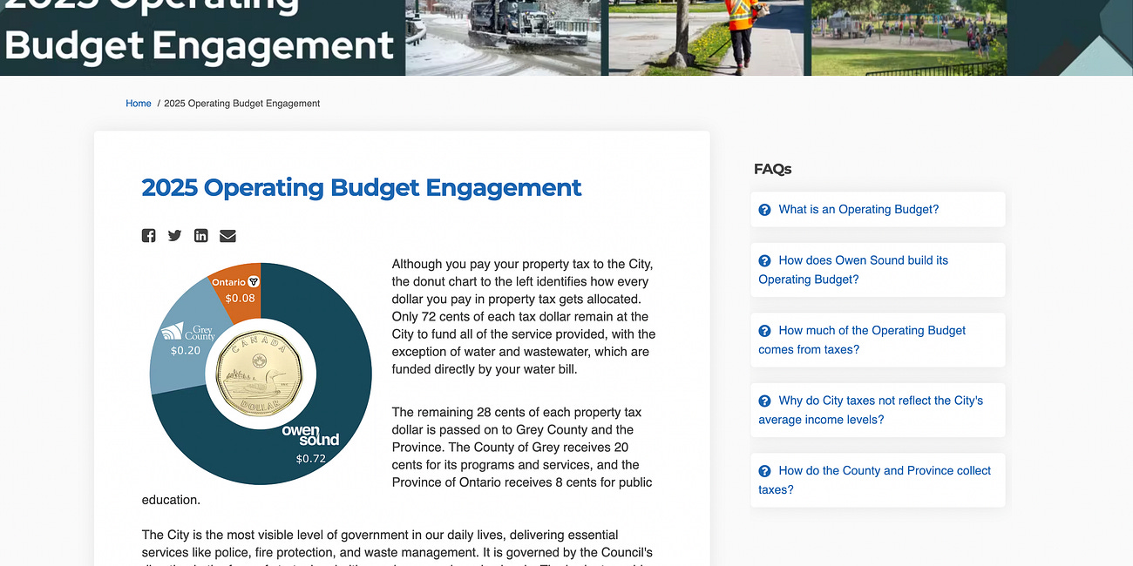Click the snowplow banner photo
The image size is (1133, 566).
(503, 37)
